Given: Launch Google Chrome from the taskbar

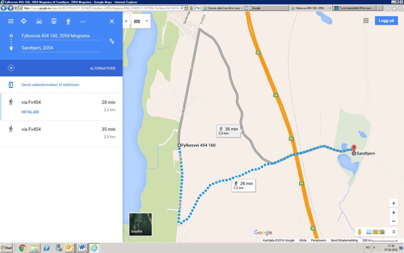Looking at the screenshot, I should point(22,248).
